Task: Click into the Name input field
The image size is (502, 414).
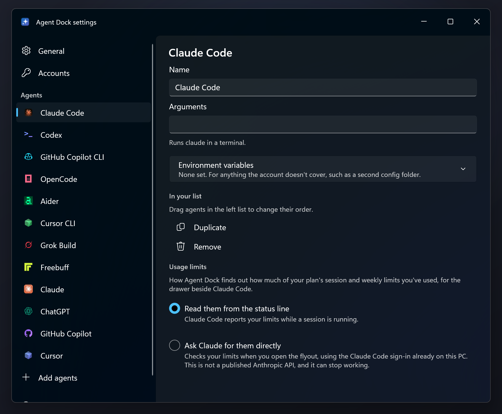Action: click(x=323, y=87)
